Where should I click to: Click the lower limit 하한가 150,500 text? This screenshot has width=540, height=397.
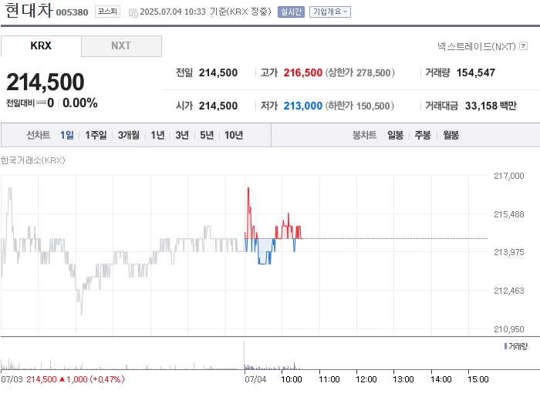(x=360, y=106)
